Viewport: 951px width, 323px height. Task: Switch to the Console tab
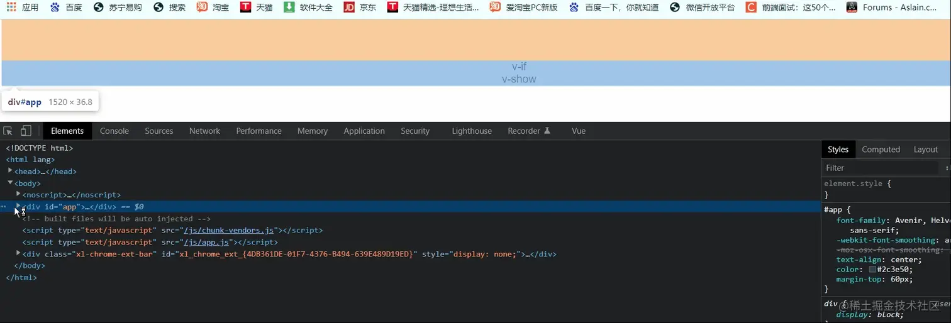click(114, 131)
